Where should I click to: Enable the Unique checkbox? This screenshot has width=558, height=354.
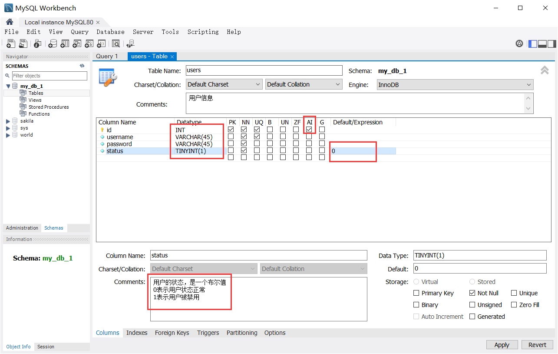pyautogui.click(x=514, y=293)
